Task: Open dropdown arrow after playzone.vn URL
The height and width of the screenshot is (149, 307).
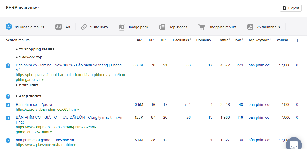Action: coord(75,145)
